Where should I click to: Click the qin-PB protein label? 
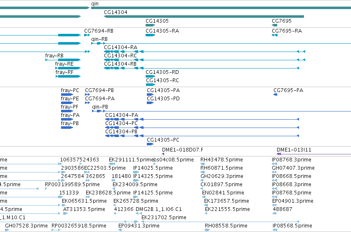pyautogui.click(x=100, y=107)
